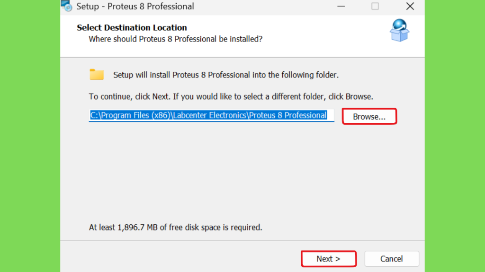The width and height of the screenshot is (485, 272).
Task: Click the installer box globe icon
Action: click(399, 30)
